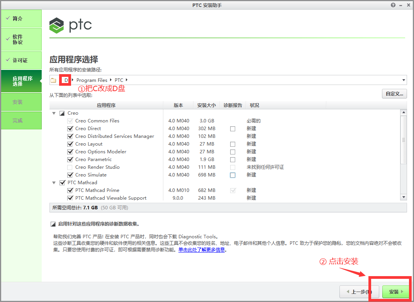Click the list scrollbar up arrow
This screenshot has height=302, width=414.
coord(404,112)
